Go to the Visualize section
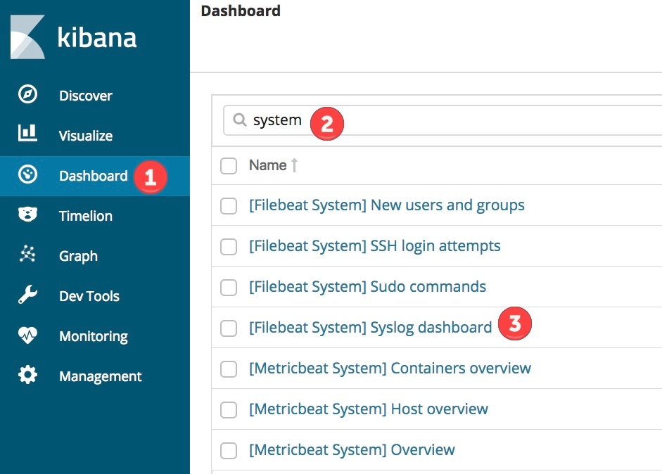 tap(86, 136)
